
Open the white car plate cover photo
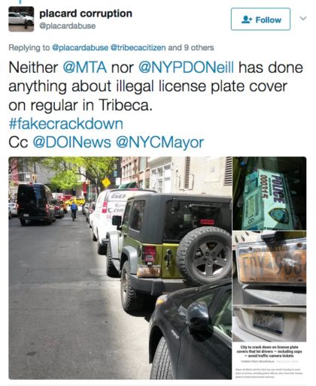pos(269,324)
